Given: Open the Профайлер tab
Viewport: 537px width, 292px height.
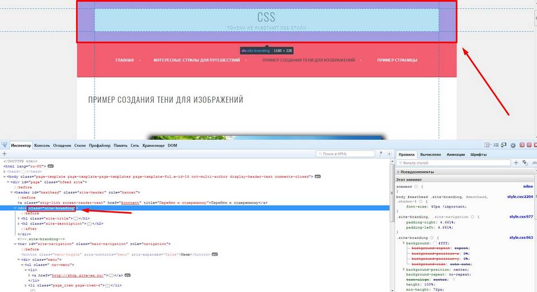Looking at the screenshot, I should (100, 145).
